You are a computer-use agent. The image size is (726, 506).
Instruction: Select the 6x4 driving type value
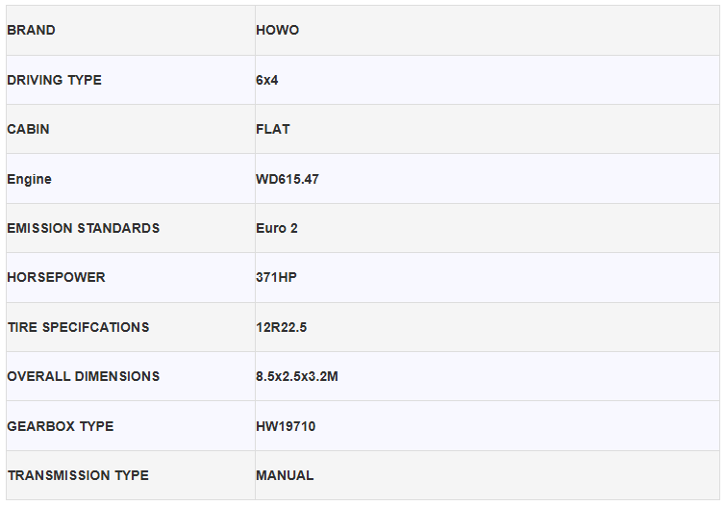267,80
